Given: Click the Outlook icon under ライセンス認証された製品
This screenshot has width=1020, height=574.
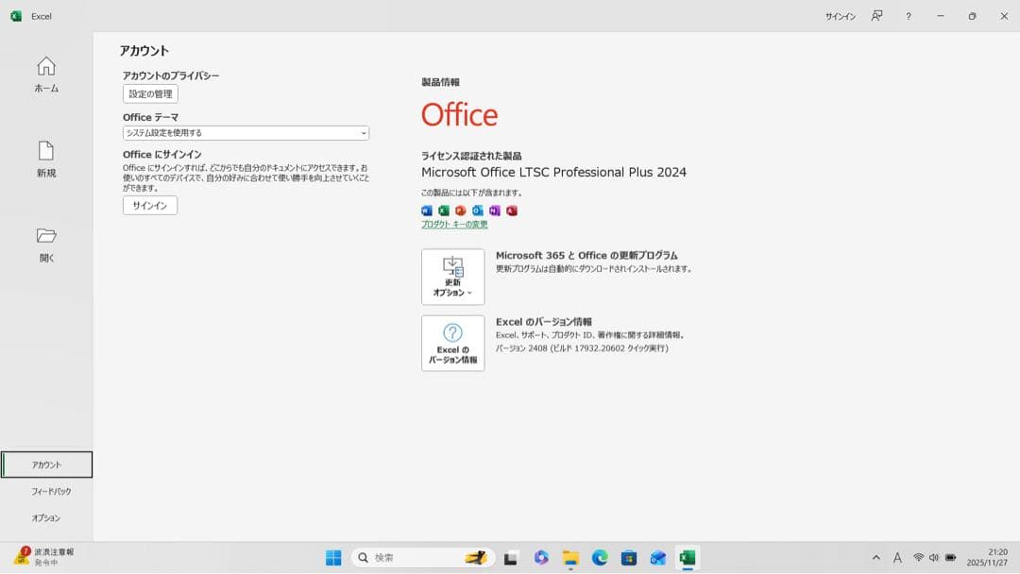Looking at the screenshot, I should [477, 211].
